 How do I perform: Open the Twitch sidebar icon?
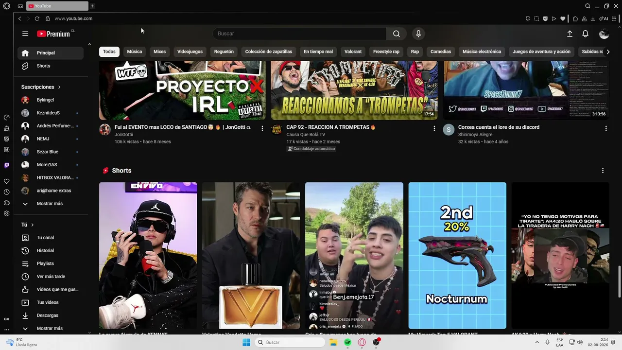[x=7, y=165]
